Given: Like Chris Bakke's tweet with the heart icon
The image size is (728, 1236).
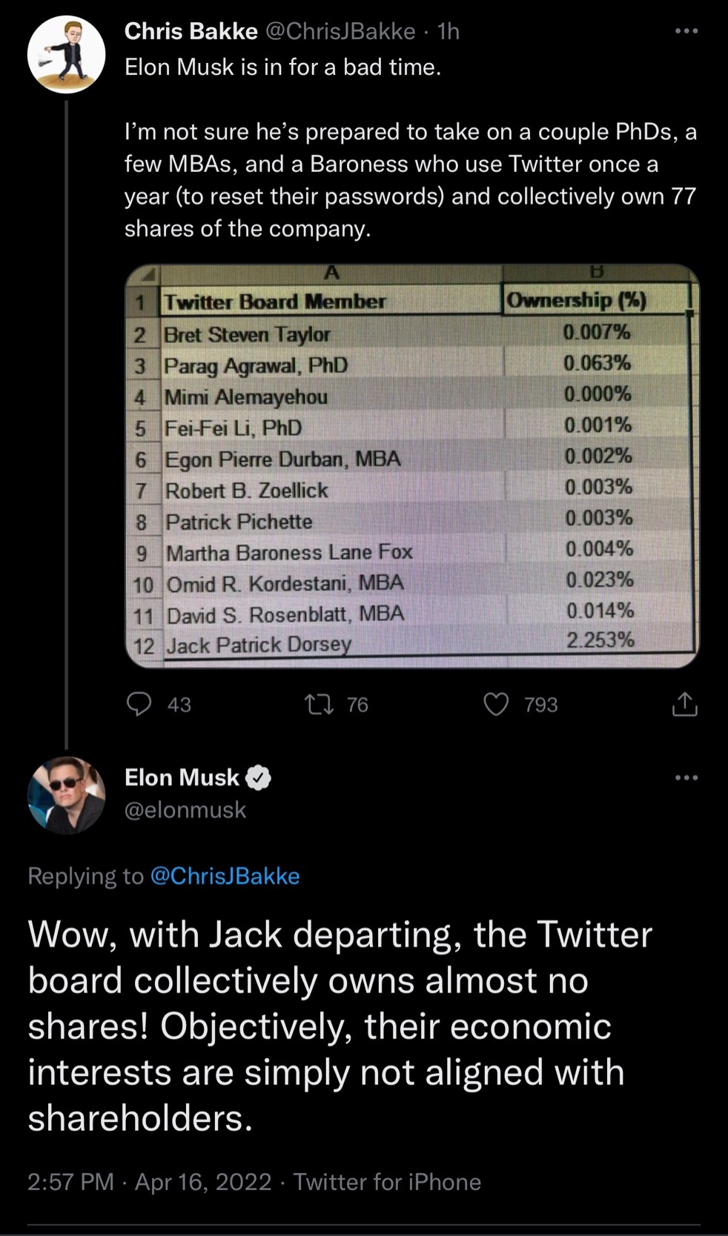Looking at the screenshot, I should tap(496, 704).
